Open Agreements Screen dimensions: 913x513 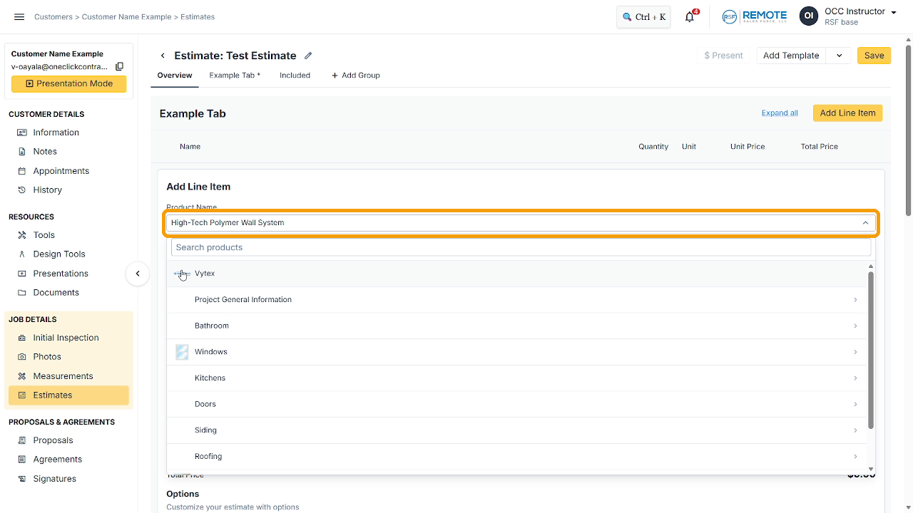coord(57,460)
